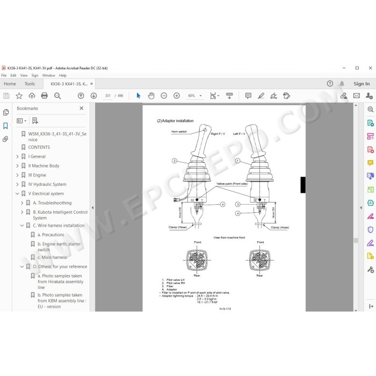Open the search zoom tool in right pane
Screen dimensions: 376x376
point(370,110)
